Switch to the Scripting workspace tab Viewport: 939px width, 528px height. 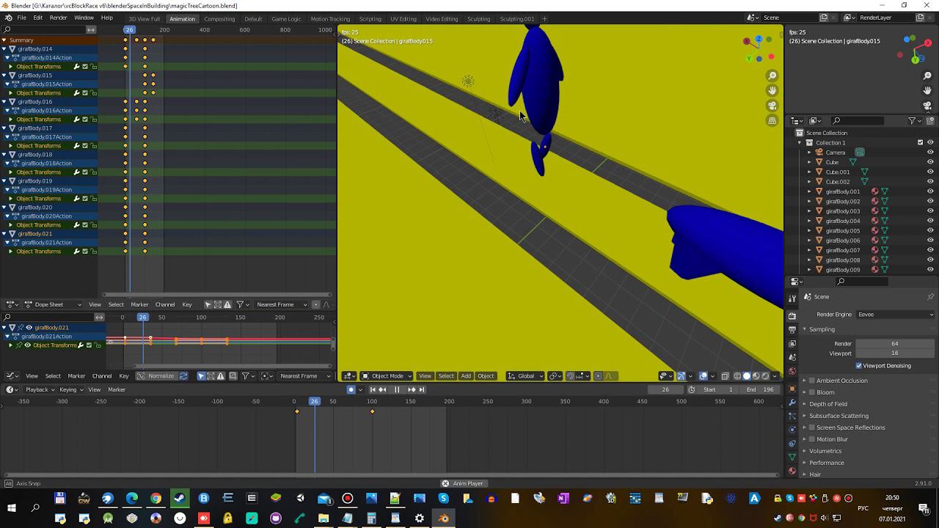pyautogui.click(x=370, y=18)
